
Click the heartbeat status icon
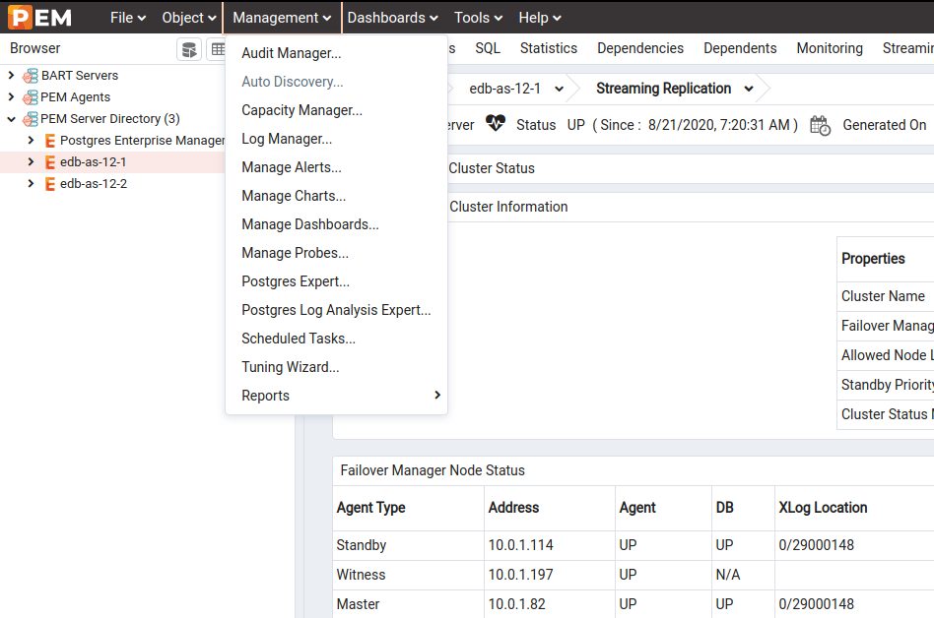pos(495,124)
